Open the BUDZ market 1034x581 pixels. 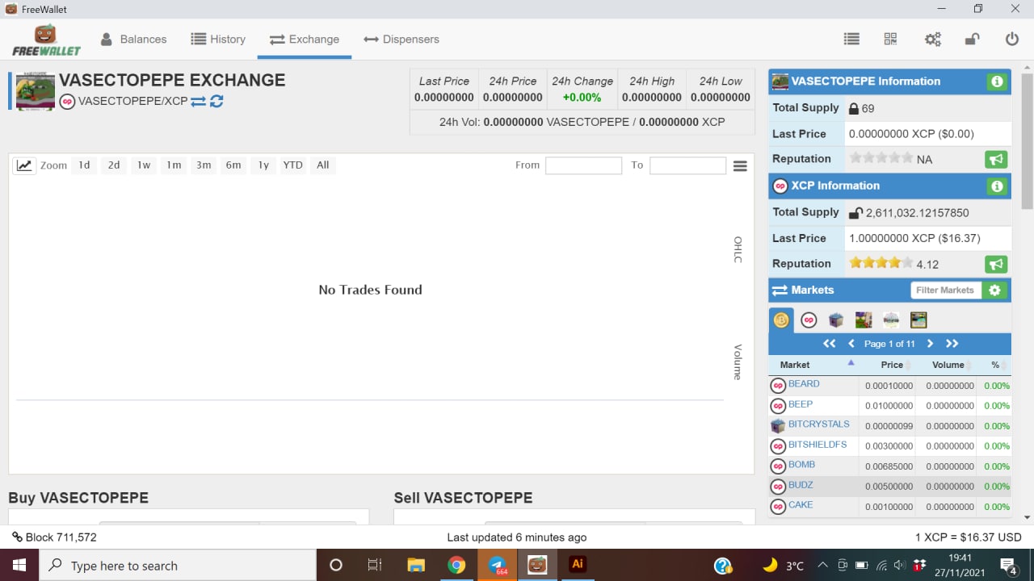pyautogui.click(x=801, y=485)
